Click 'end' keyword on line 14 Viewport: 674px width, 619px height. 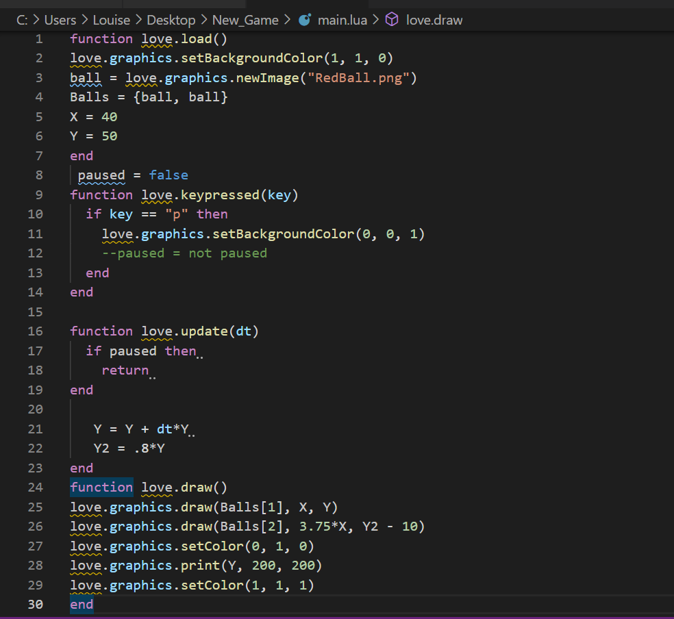click(82, 292)
